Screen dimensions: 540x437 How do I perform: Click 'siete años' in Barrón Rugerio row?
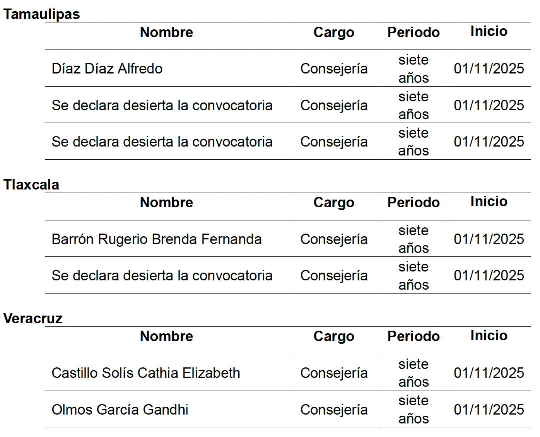point(414,239)
